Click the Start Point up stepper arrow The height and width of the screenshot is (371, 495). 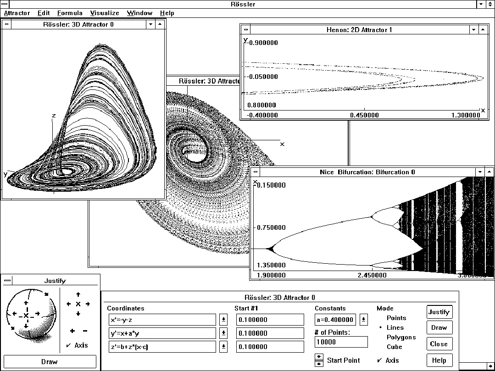click(x=319, y=357)
